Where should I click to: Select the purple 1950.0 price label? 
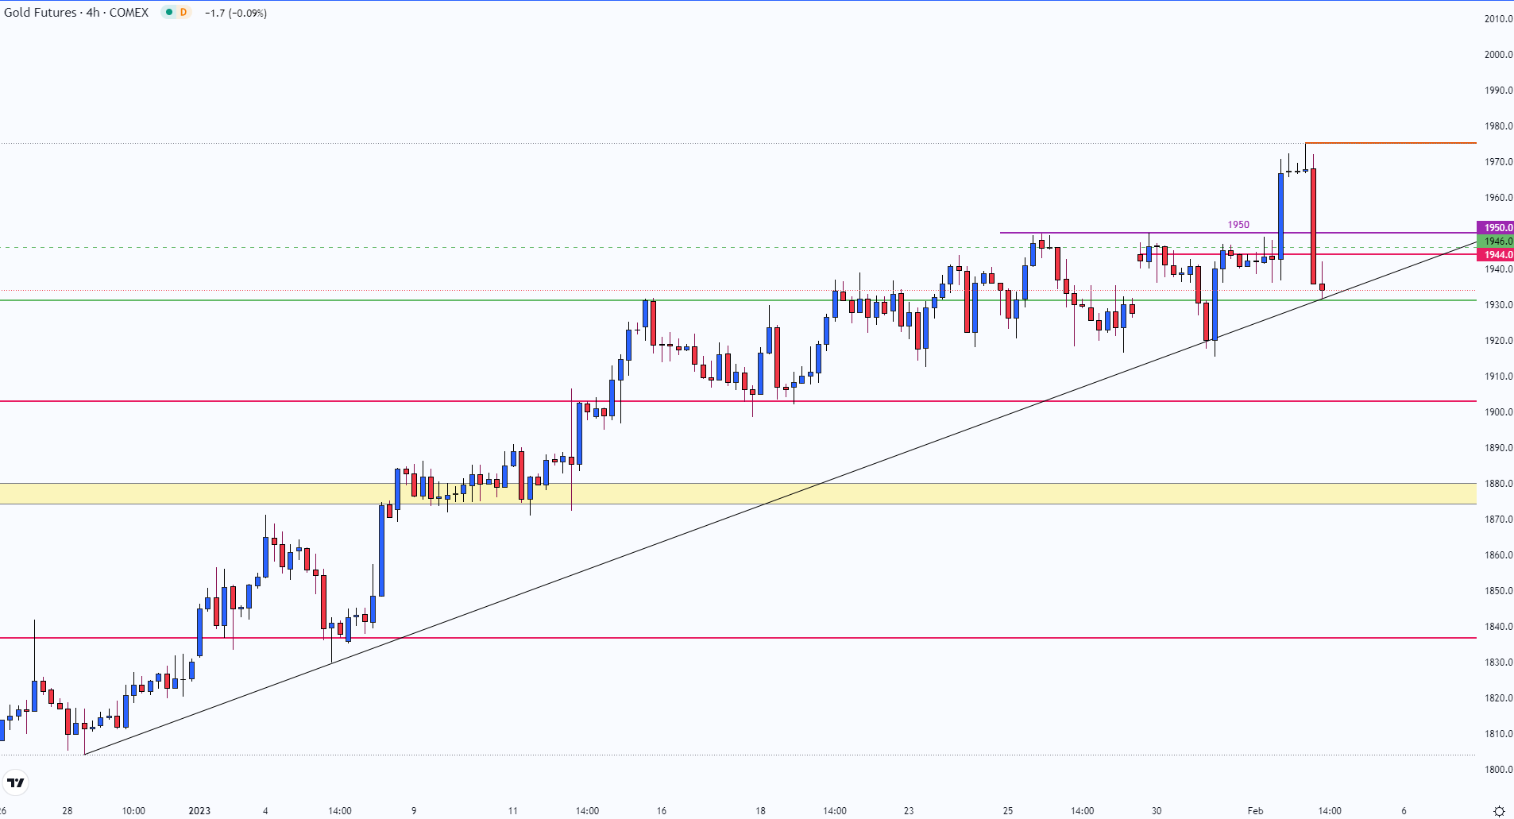1495,228
